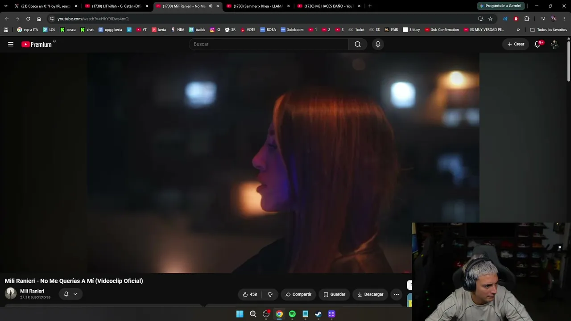Image resolution: width=571 pixels, height=321 pixels.
Task: Toggle the red extension icon in toolbar
Action: pyautogui.click(x=516, y=19)
